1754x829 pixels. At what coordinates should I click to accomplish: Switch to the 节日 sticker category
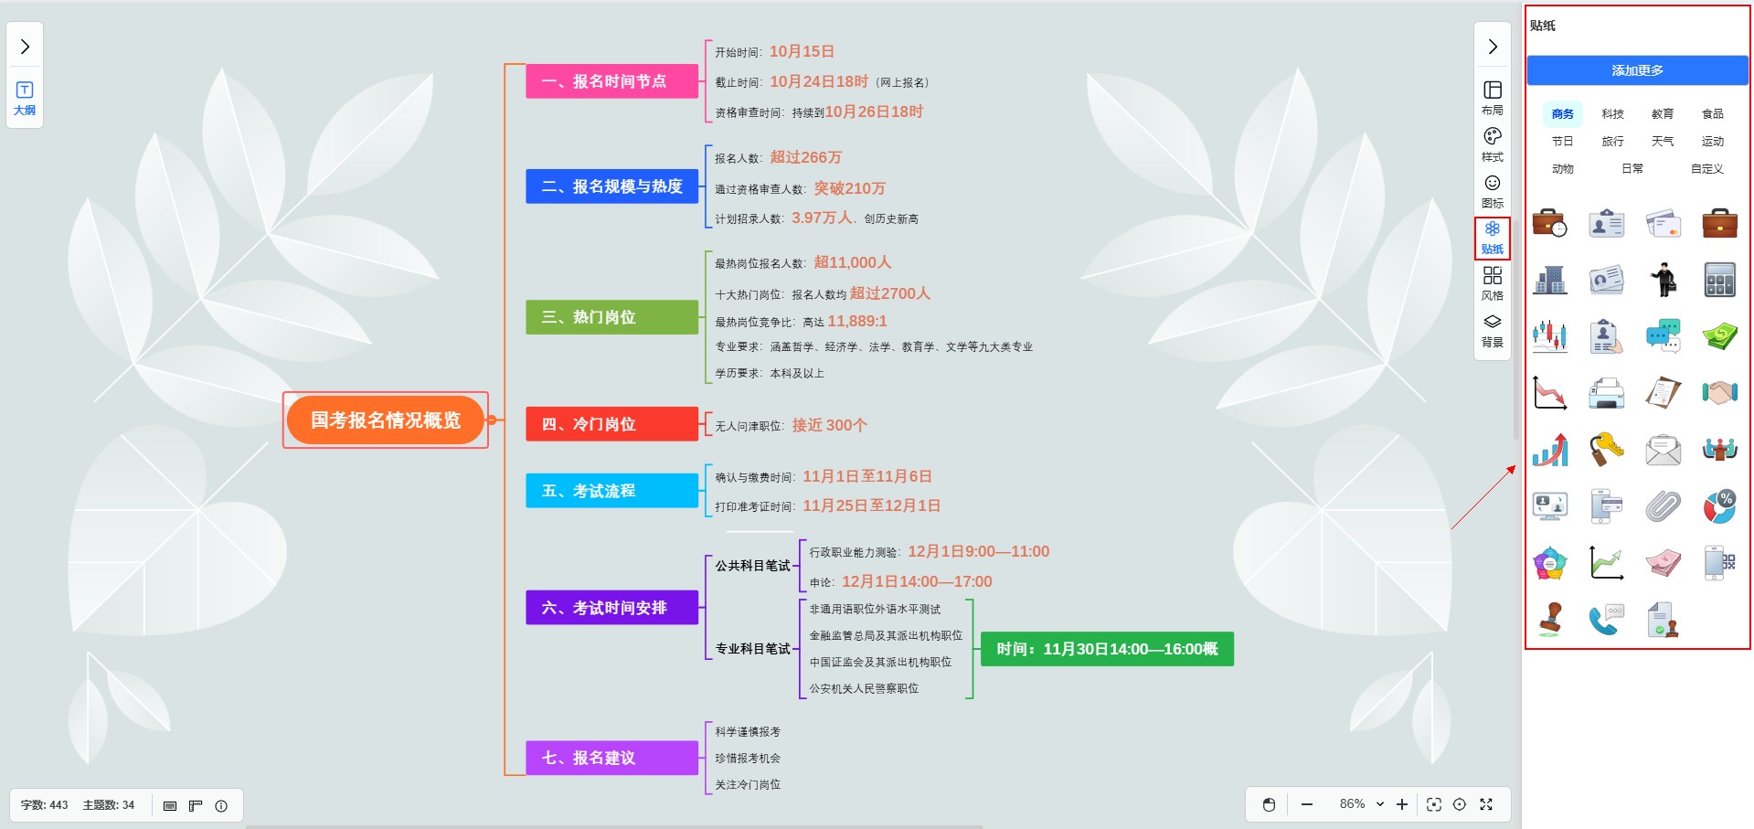1562,142
